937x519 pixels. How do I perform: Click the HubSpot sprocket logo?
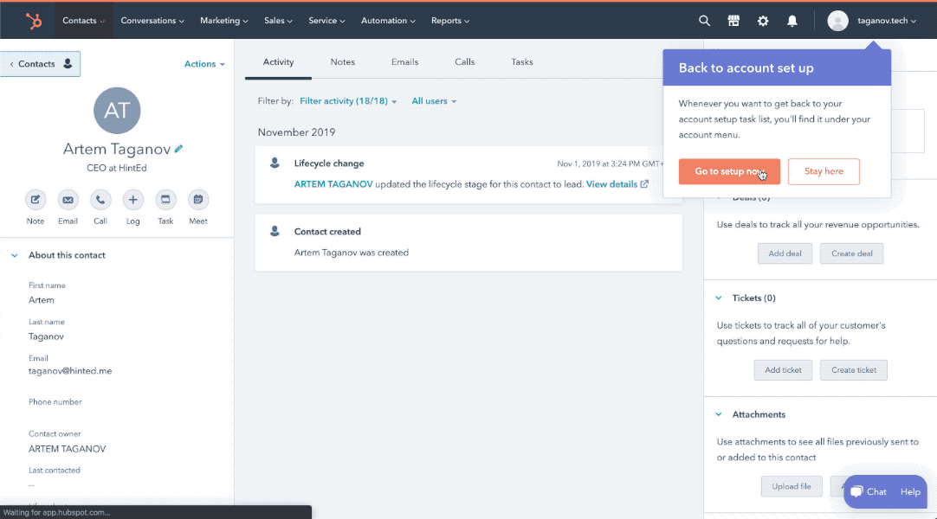34,21
